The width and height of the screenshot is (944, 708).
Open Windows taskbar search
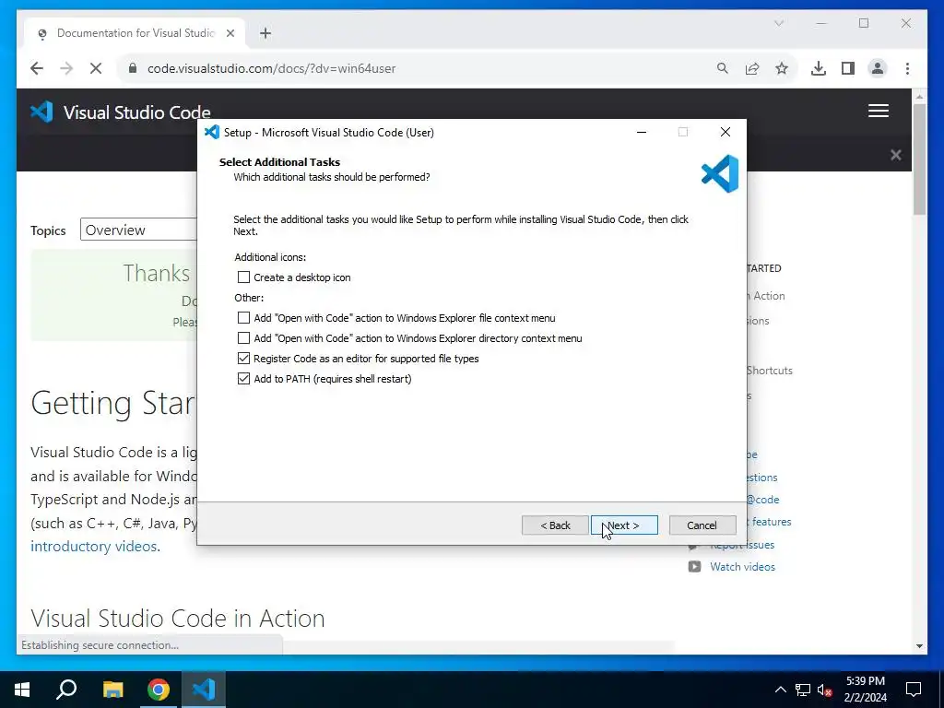[x=66, y=690]
